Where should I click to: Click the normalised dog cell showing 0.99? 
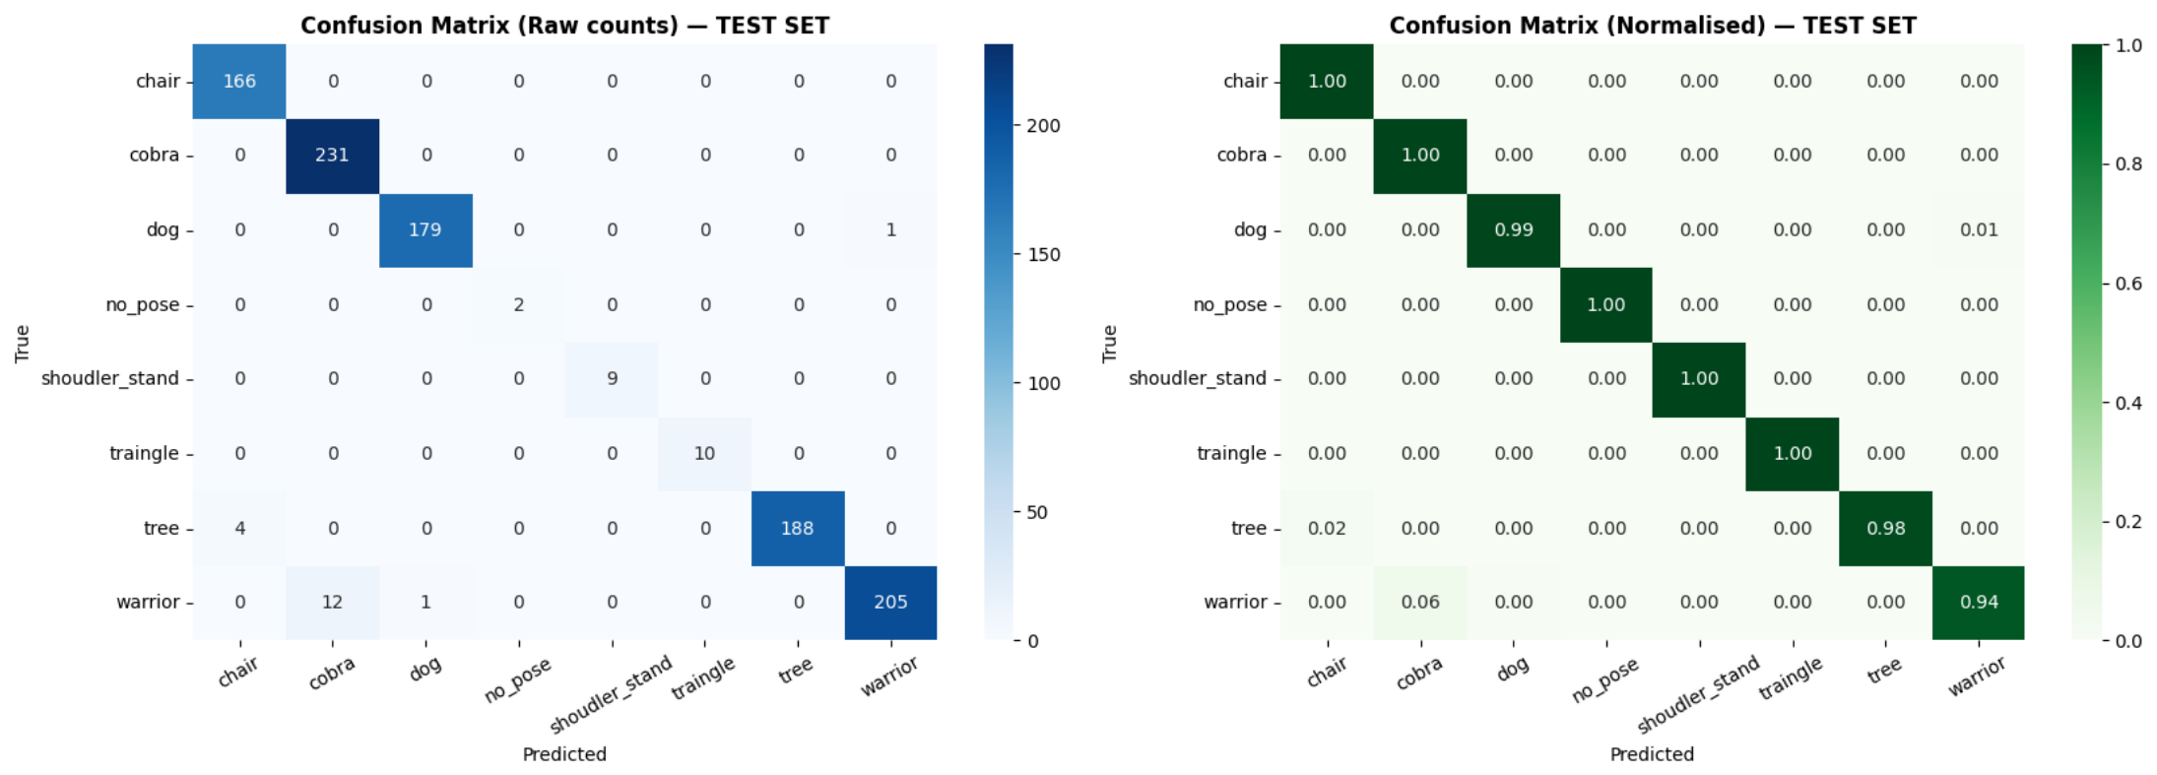1513,230
